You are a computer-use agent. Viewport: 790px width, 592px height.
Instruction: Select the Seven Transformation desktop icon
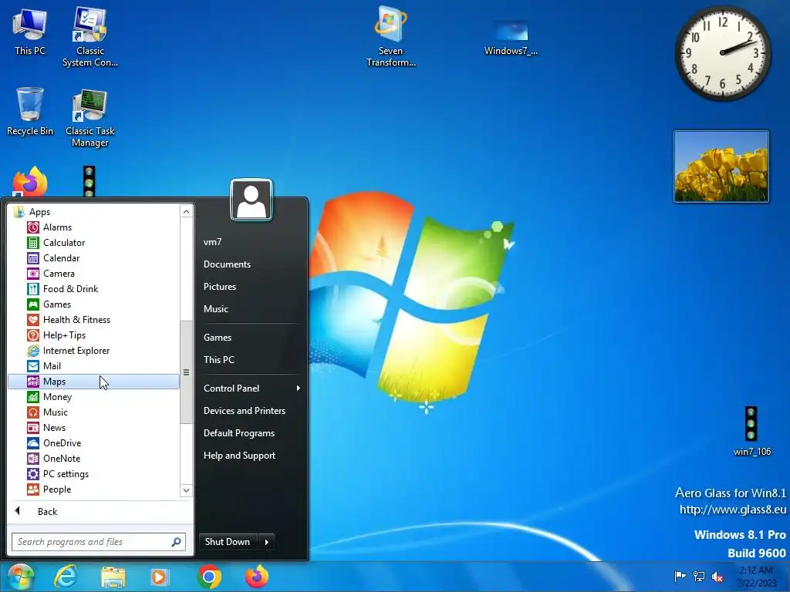click(391, 36)
